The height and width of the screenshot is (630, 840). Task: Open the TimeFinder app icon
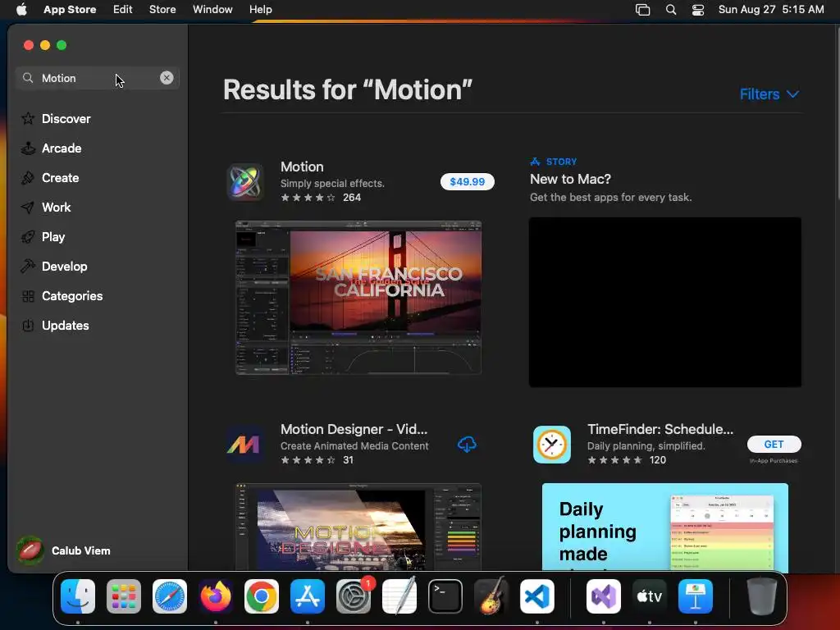coord(552,444)
